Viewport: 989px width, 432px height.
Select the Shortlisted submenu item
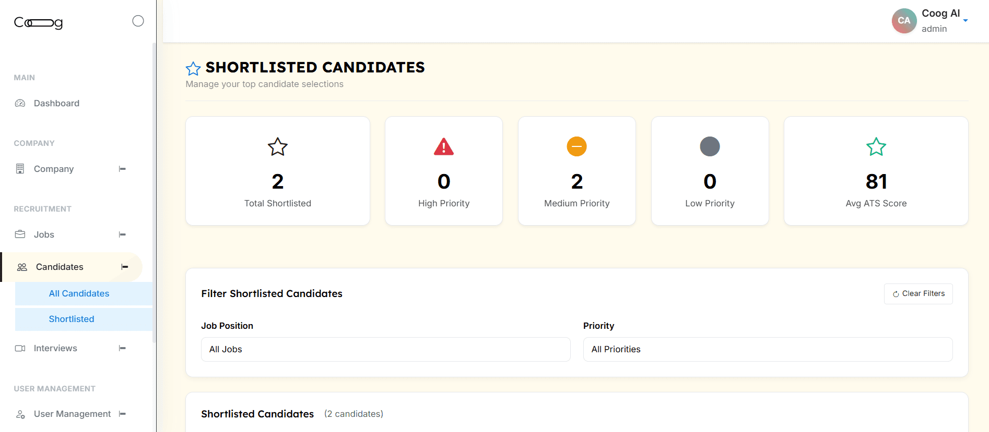pos(72,319)
